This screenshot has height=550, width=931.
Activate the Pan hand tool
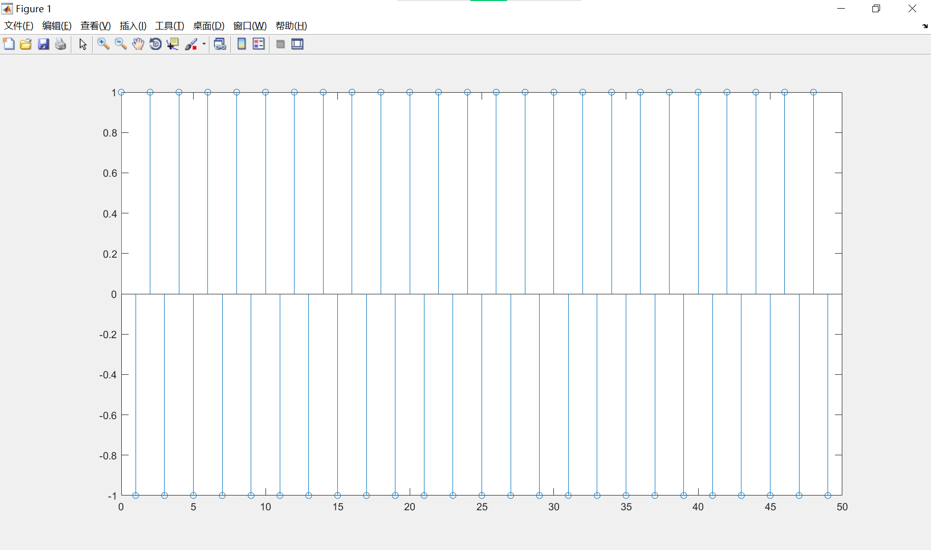tap(138, 44)
